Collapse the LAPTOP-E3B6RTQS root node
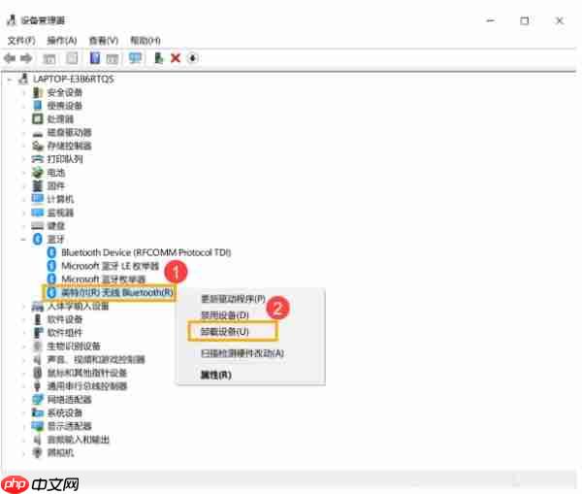582x494 pixels. tap(10, 80)
